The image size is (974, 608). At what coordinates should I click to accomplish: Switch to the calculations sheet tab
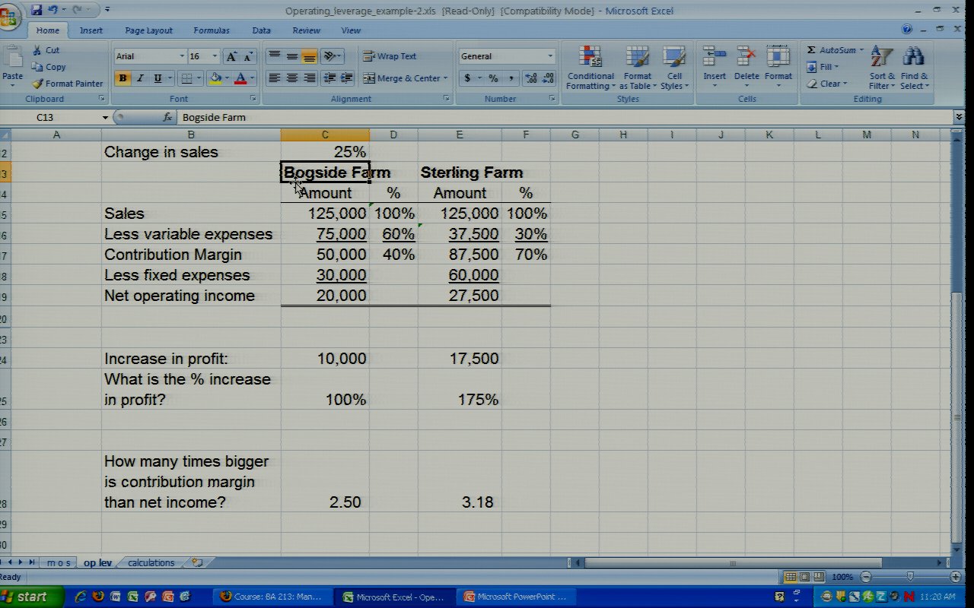pos(151,563)
